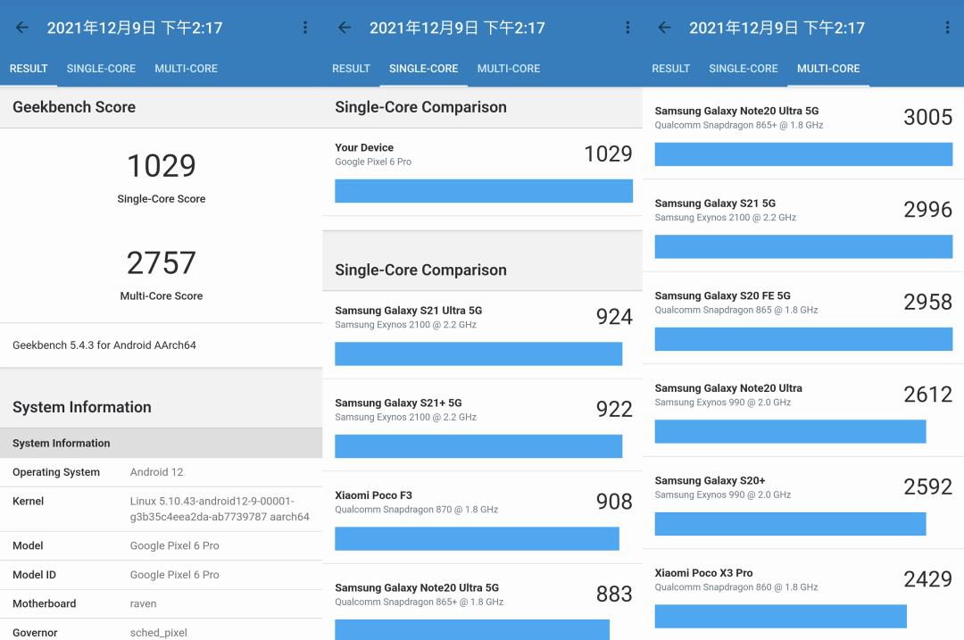964x640 pixels.
Task: Select RESULT tab in the left panel
Action: (29, 69)
